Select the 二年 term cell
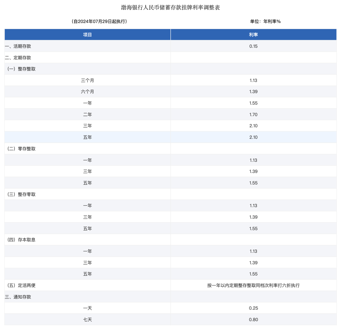Screen dimensions: 342x329 pyautogui.click(x=87, y=115)
